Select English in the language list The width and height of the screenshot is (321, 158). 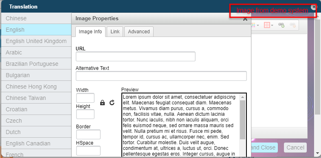coord(36,30)
